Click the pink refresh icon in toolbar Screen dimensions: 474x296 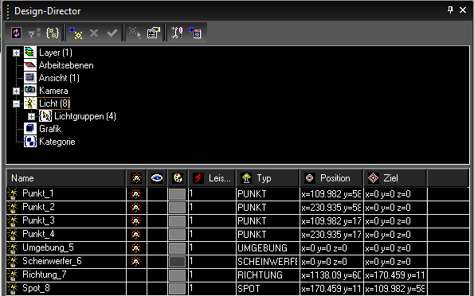tap(16, 33)
